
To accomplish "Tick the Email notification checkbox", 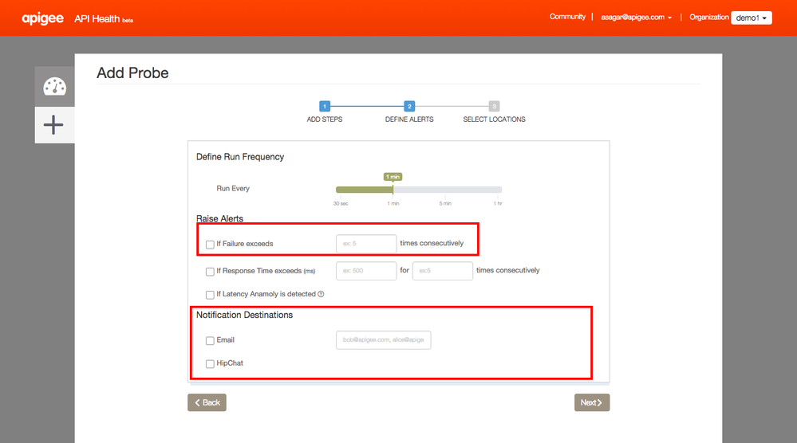I will (210, 340).
